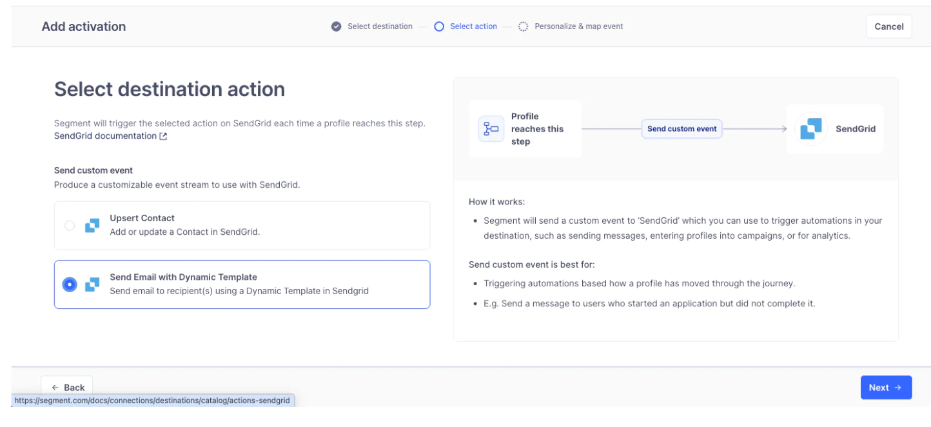Click the SendGrid logo in the diagram
The height and width of the screenshot is (427, 931).
tap(810, 129)
